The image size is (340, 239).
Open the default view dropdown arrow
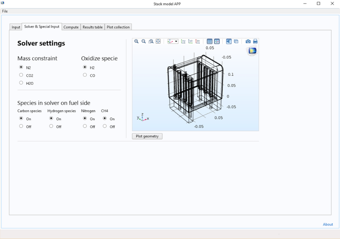pyautogui.click(x=176, y=41)
